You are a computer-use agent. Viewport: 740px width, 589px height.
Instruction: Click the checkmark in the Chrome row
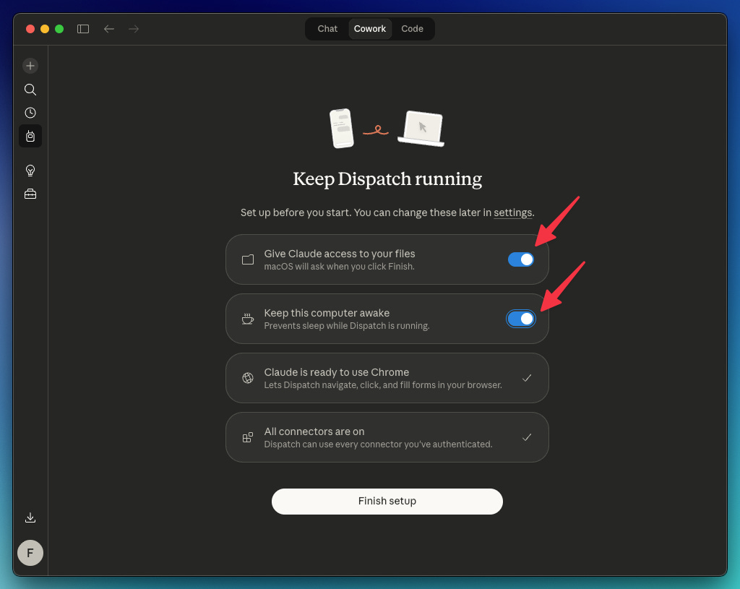(527, 378)
